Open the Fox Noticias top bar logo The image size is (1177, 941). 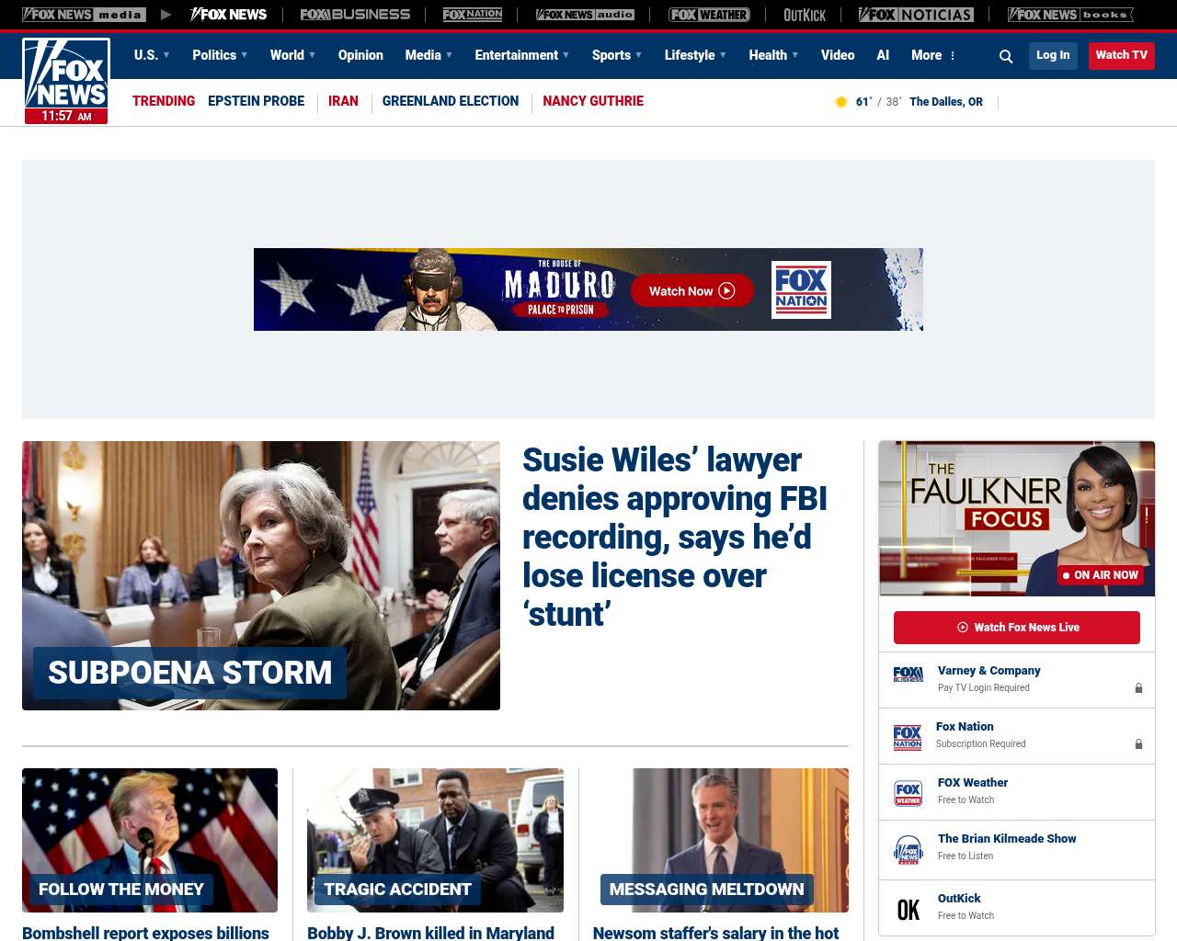916,15
